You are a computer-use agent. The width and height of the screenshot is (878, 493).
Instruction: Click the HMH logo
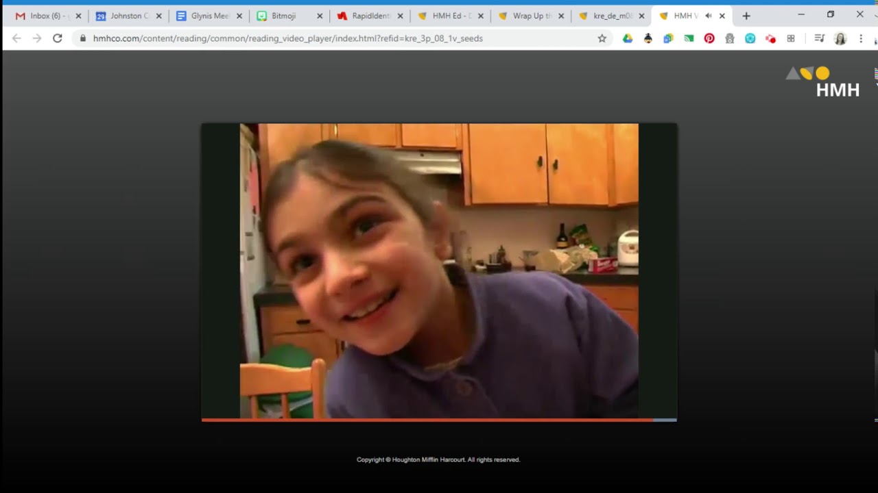822,81
